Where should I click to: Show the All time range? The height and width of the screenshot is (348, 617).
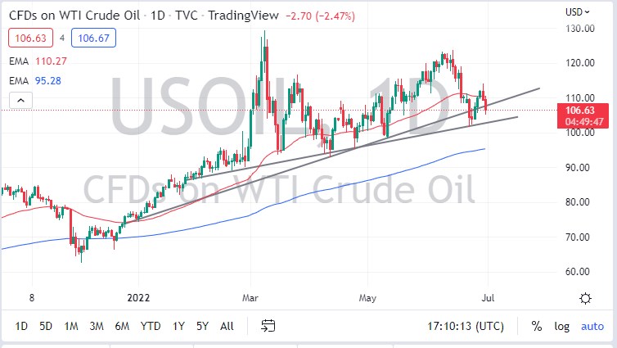click(227, 326)
